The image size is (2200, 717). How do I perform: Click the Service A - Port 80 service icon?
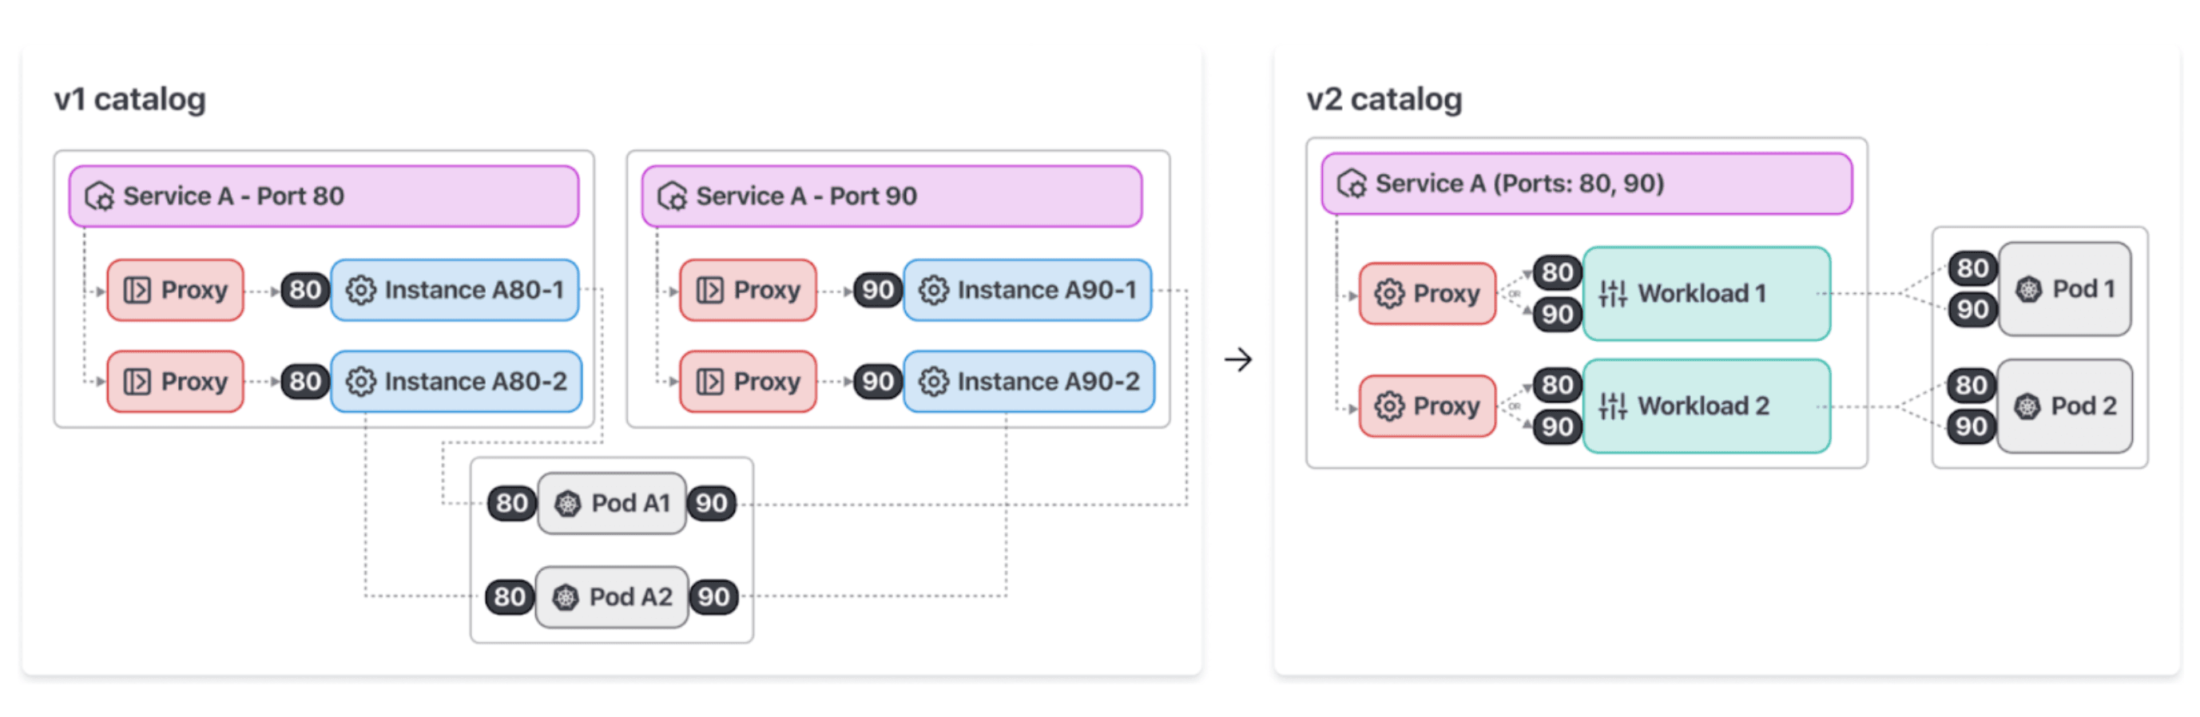[x=100, y=196]
